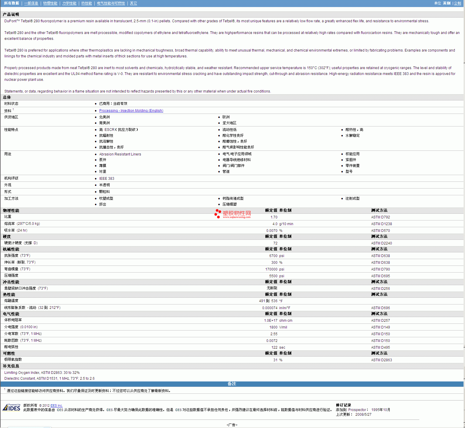Select 英制 units
The height and width of the screenshot is (428, 465).
pos(447,3)
